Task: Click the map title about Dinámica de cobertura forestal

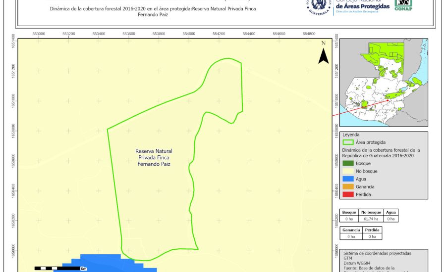Action: [x=153, y=12]
